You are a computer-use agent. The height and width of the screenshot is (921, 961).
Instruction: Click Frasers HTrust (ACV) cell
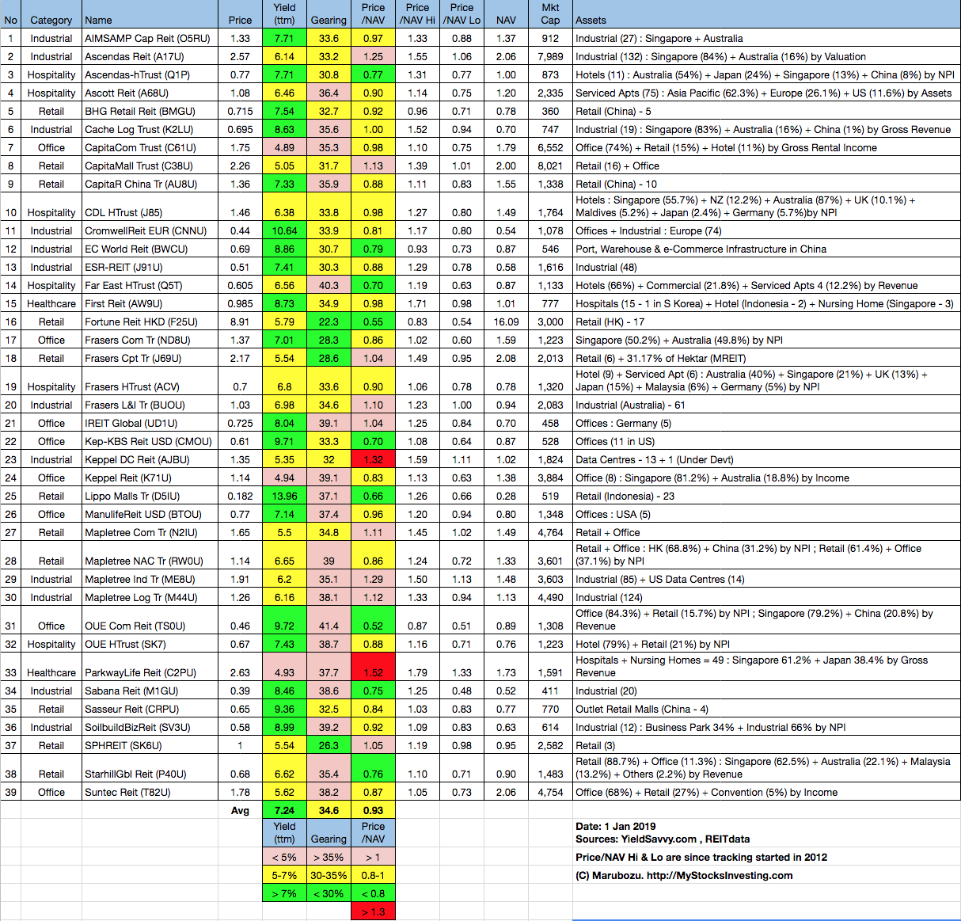150,382
